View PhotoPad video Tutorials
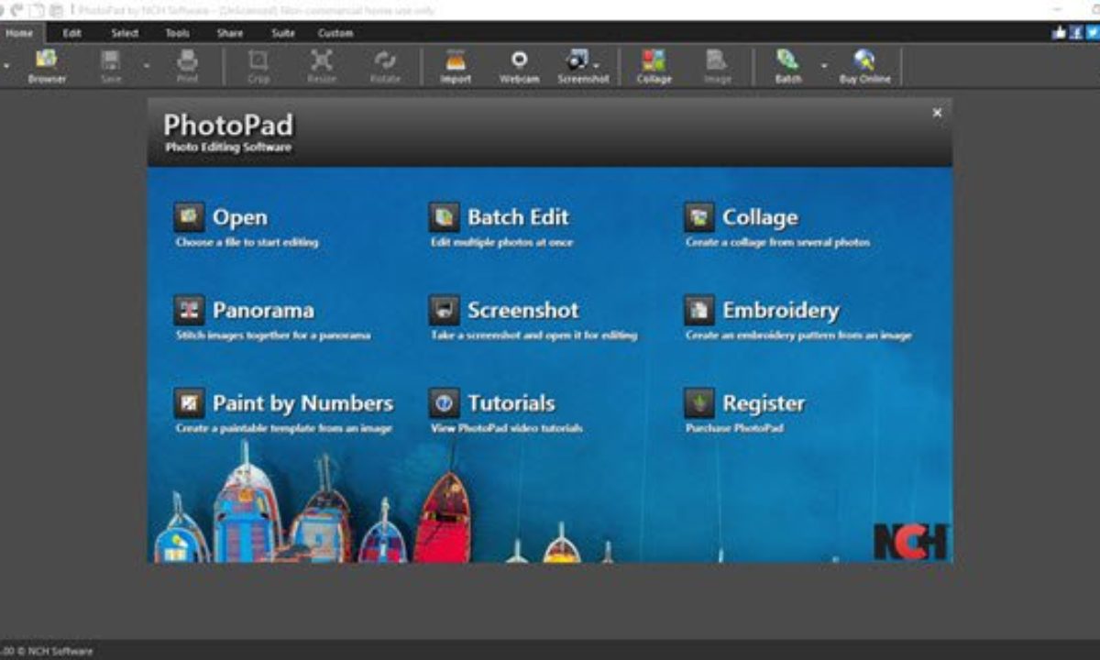This screenshot has height=660, width=1100. pyautogui.click(x=511, y=403)
